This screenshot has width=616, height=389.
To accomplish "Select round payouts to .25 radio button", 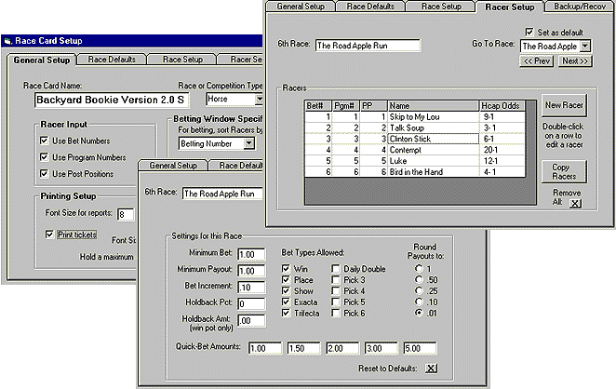I will click(x=419, y=290).
